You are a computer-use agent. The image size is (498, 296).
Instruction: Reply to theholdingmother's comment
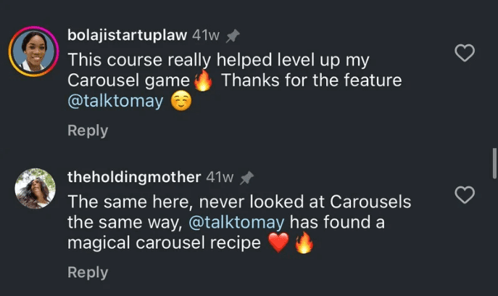[x=88, y=272]
